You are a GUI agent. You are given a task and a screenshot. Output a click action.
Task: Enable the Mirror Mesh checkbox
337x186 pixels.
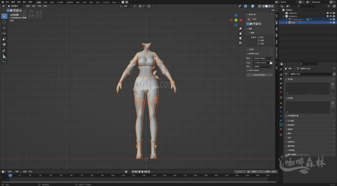click(x=247, y=70)
